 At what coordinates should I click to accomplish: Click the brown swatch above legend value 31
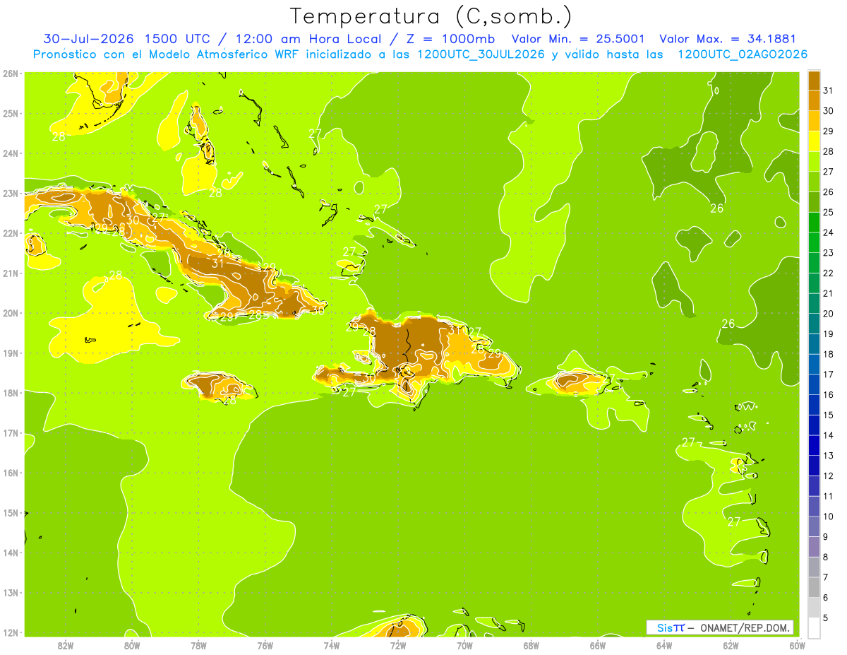click(x=814, y=81)
